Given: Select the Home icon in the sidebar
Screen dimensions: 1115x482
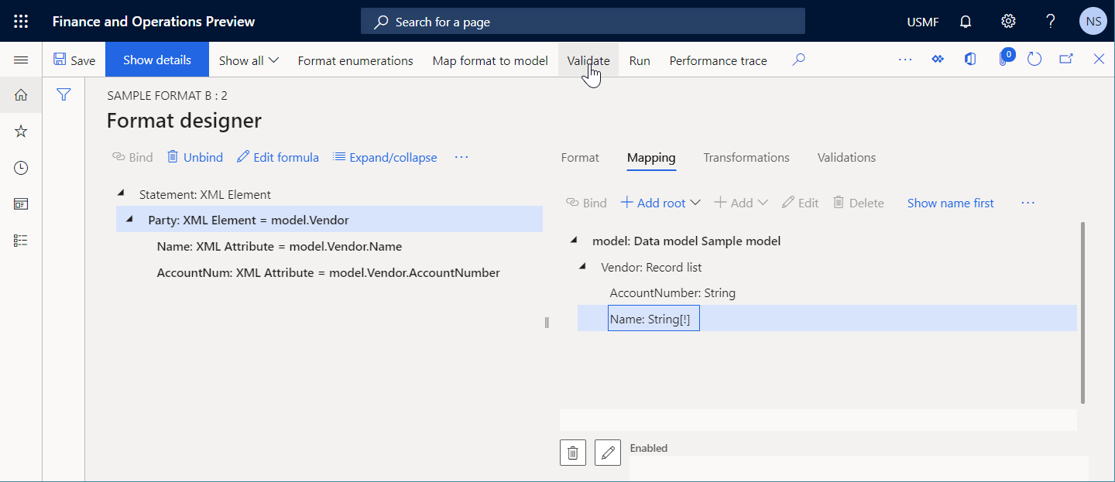Looking at the screenshot, I should 20,94.
